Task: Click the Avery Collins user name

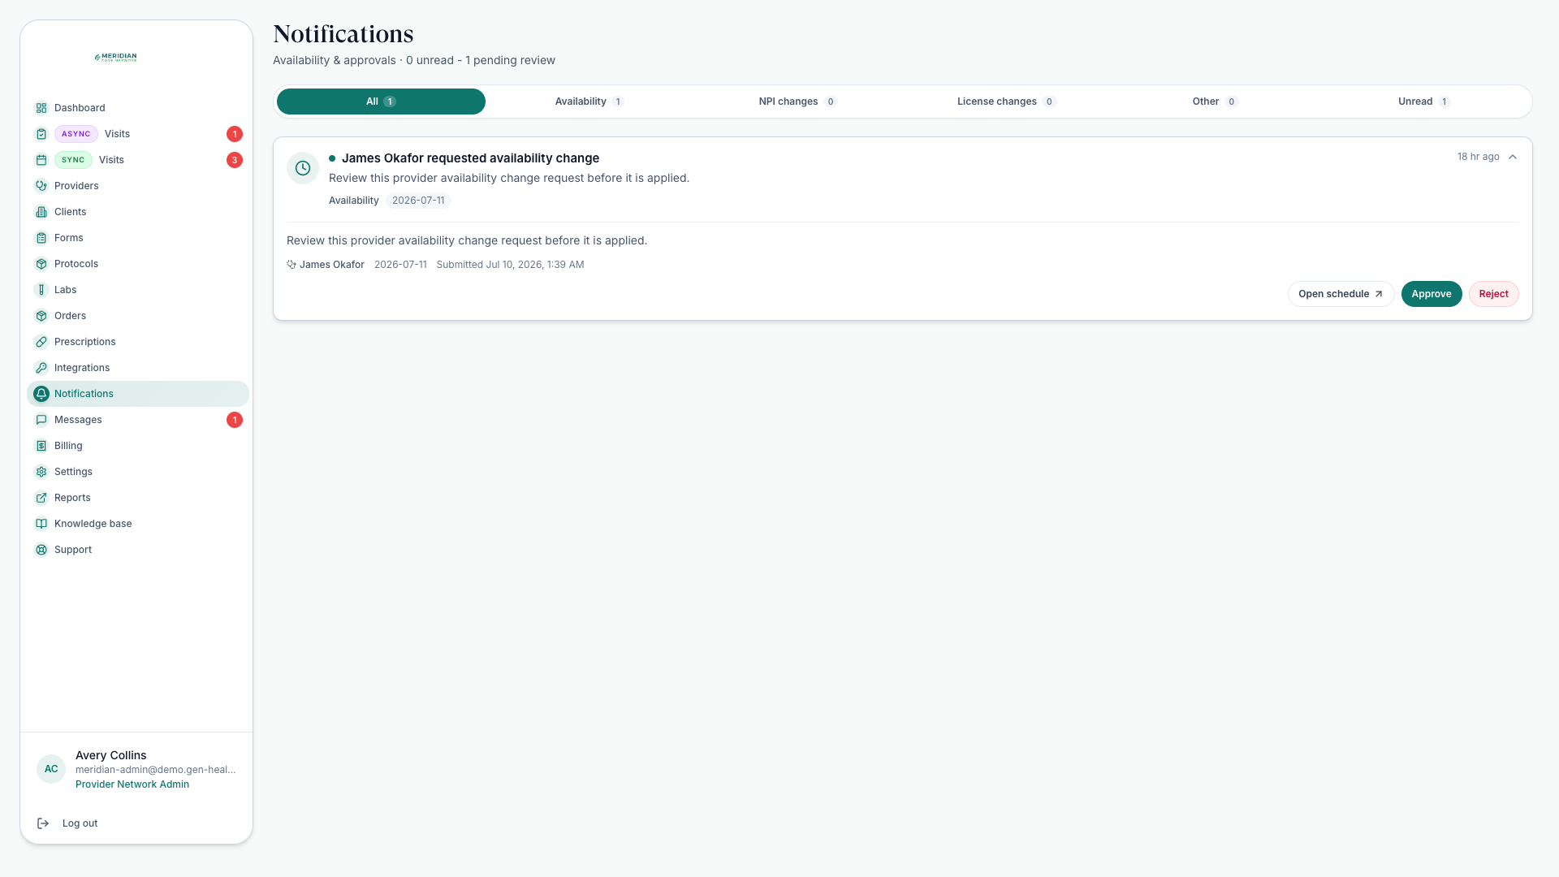Action: click(111, 755)
